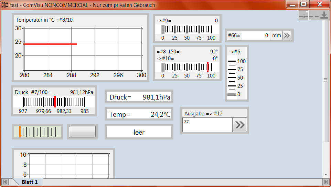The height and width of the screenshot is (187, 331).
Task: Click the Druck=#7/100= label
Action: pyautogui.click(x=33, y=92)
